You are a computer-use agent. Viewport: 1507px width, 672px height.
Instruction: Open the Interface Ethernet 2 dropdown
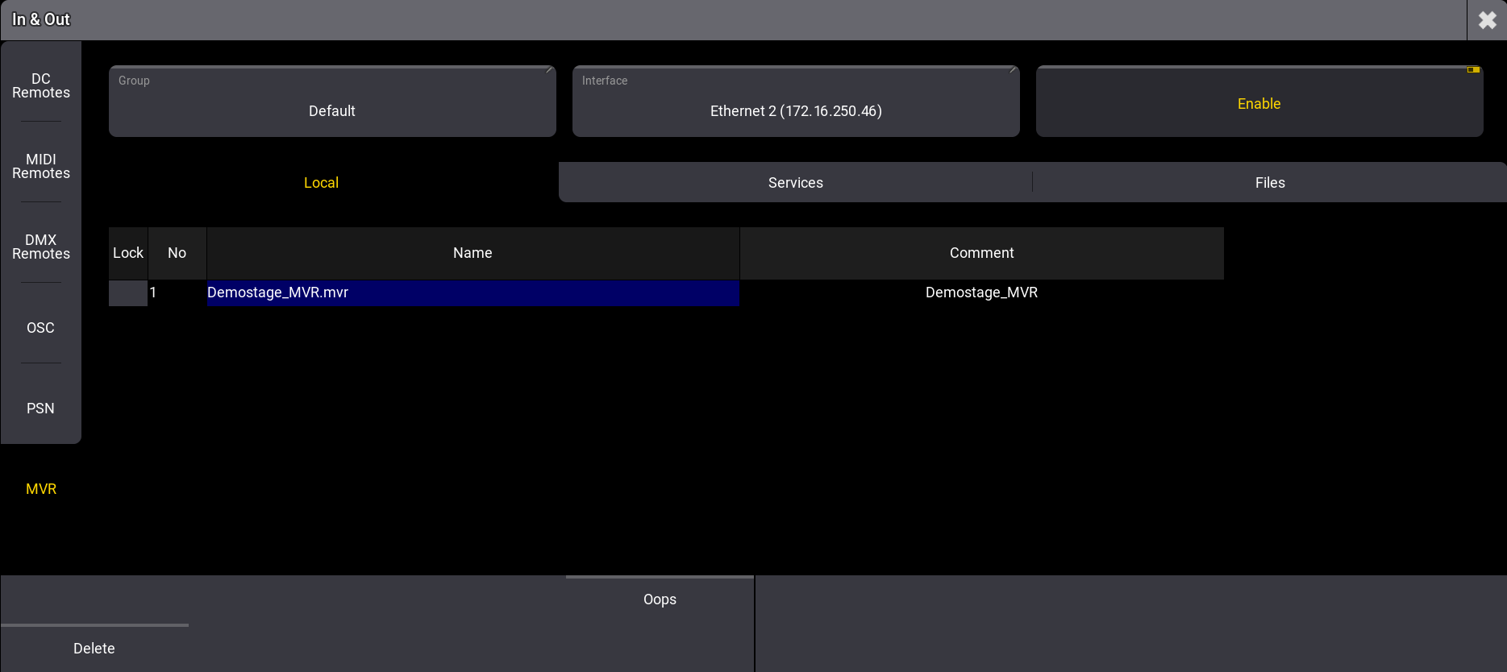795,102
